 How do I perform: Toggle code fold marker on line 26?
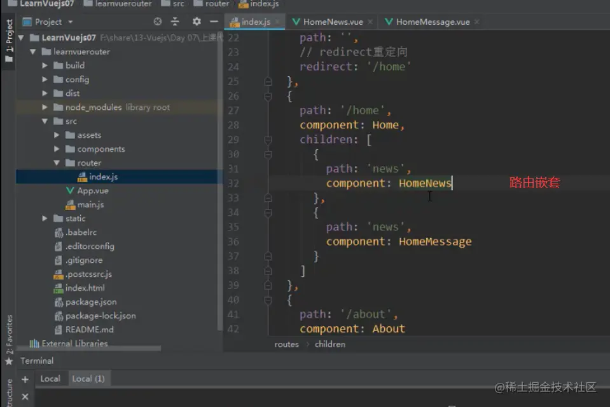click(x=268, y=96)
